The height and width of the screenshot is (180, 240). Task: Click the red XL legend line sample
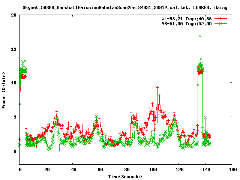pos(220,19)
